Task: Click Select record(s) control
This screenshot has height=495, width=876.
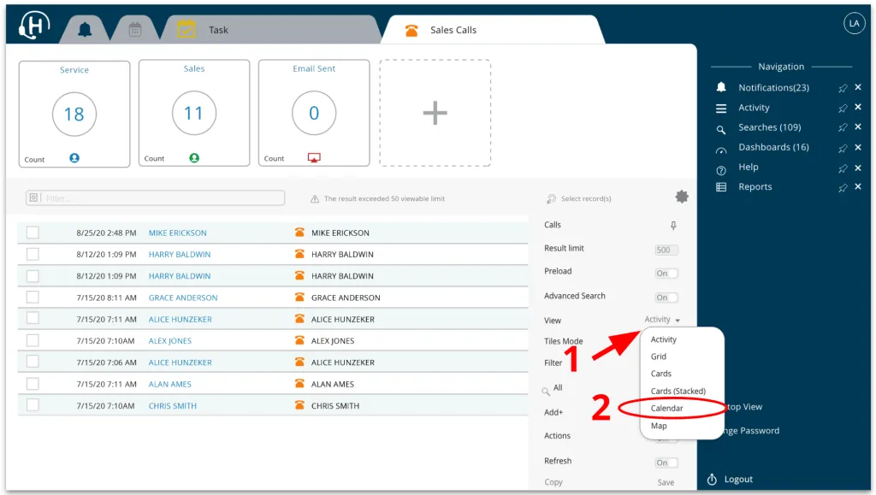Action: pyautogui.click(x=579, y=198)
